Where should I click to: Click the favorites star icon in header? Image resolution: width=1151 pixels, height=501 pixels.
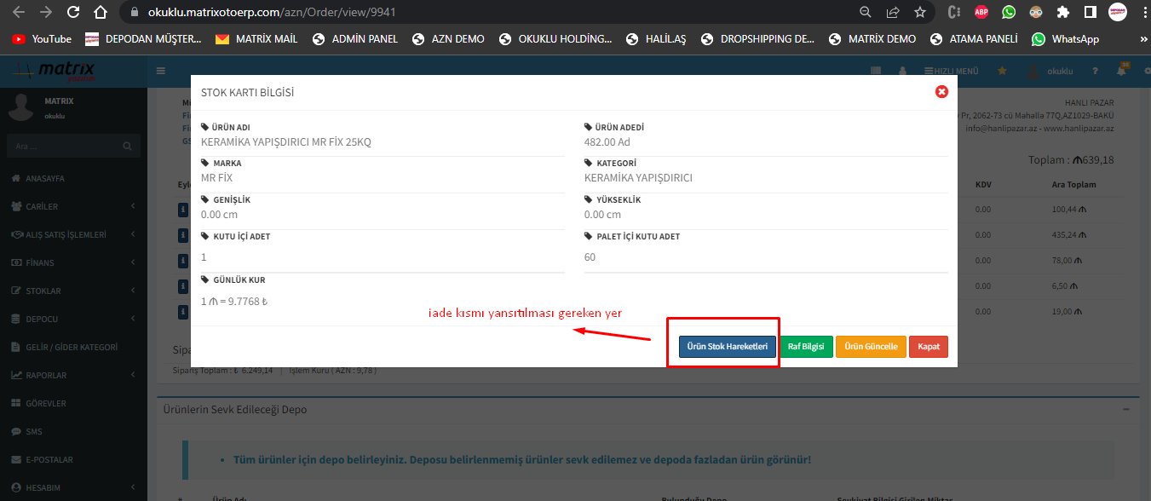click(1002, 71)
